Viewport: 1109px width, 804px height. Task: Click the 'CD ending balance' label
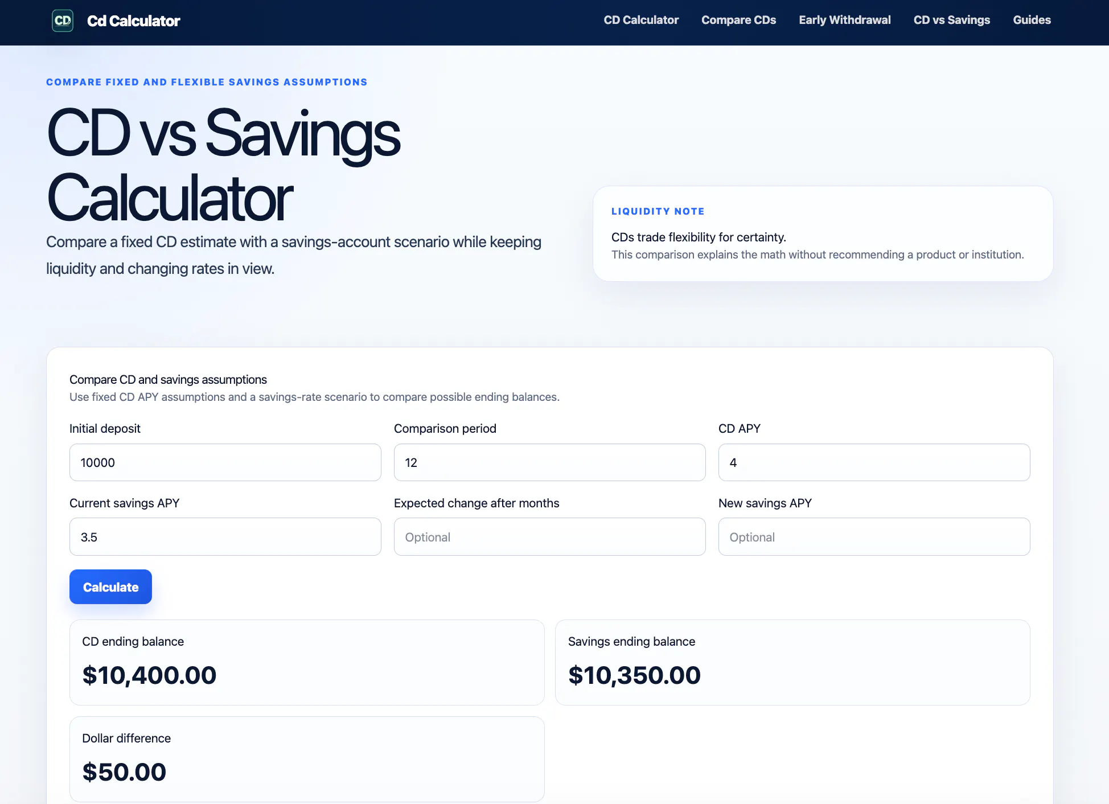(x=133, y=642)
